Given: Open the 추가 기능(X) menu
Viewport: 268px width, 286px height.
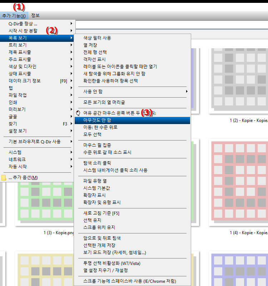Looking at the screenshot, I should tap(14, 16).
